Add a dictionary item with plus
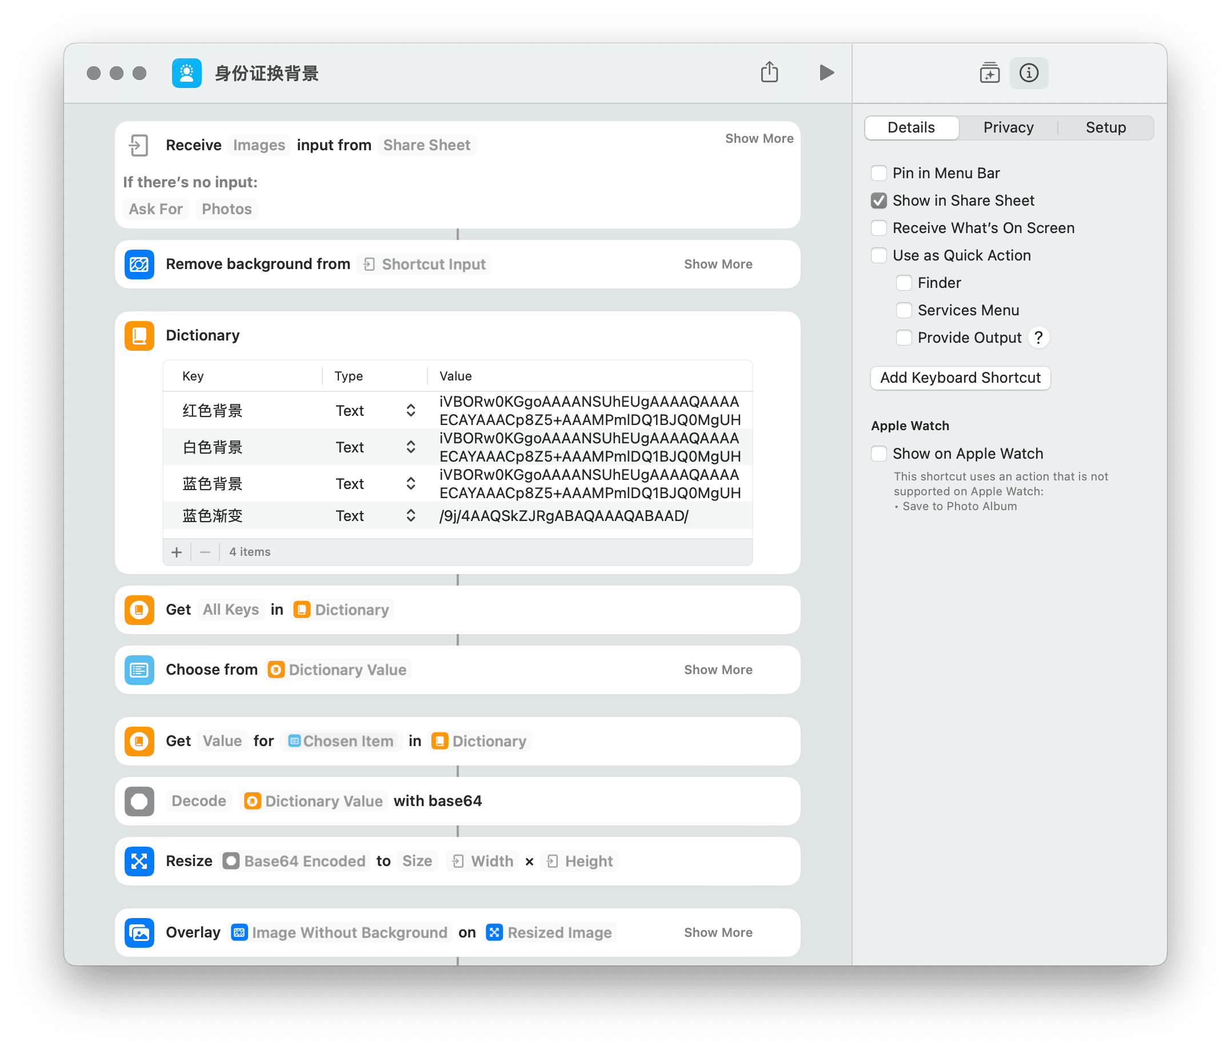 [177, 552]
